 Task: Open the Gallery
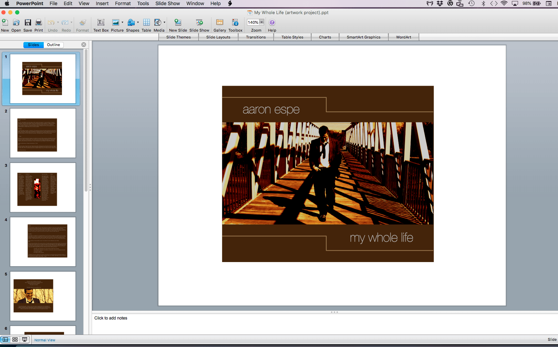[220, 22]
